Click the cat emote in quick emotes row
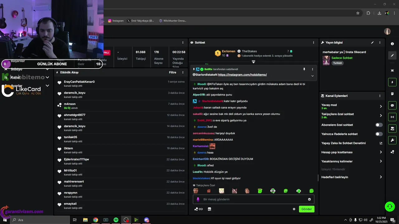The image size is (399, 224). (234, 191)
